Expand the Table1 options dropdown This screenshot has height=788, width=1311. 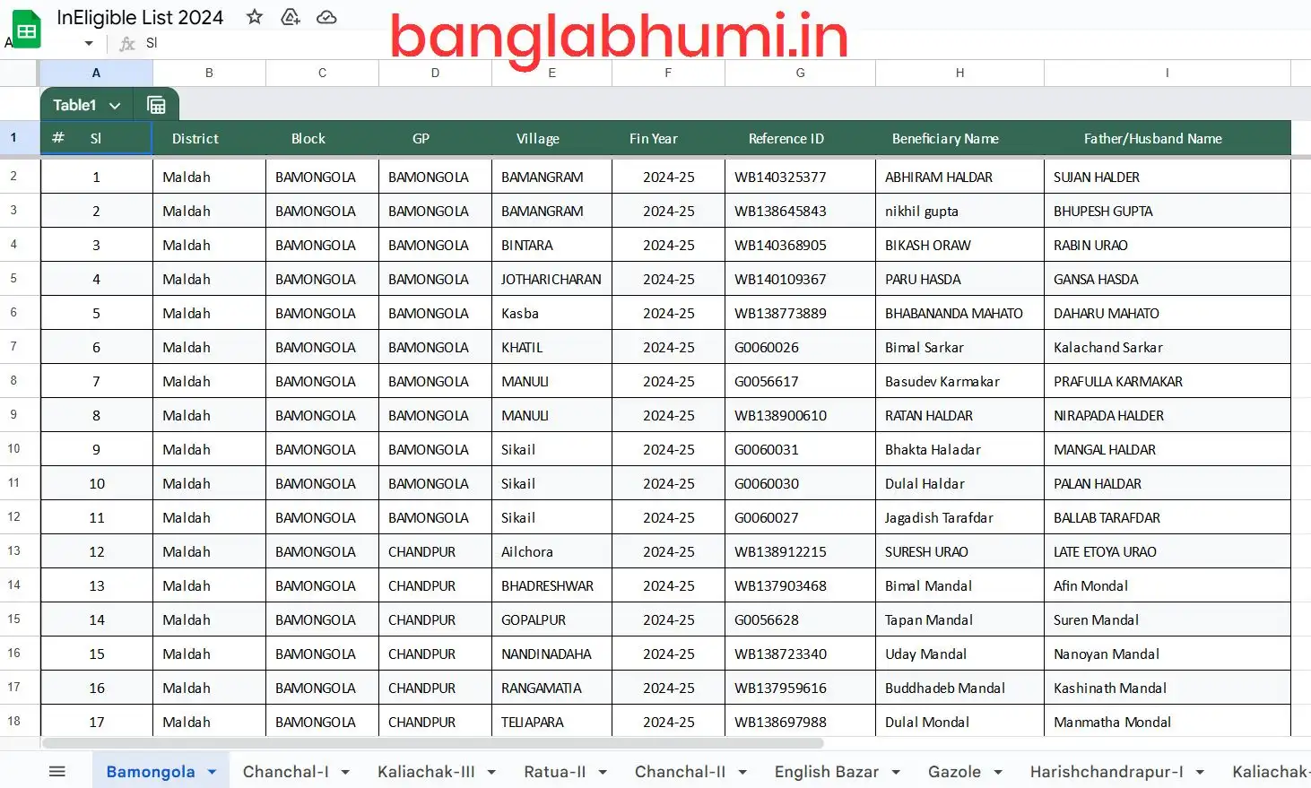115,106
